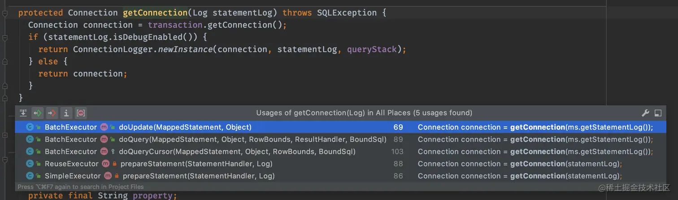Click the merge usages from same line icon
The image size is (678, 200).
pos(23,113)
